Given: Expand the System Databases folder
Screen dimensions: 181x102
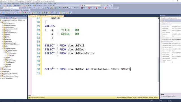Looking at the screenshot, I should 2,24.
